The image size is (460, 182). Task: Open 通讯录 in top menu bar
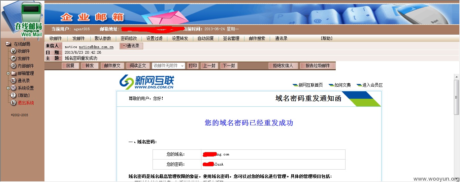(281, 38)
